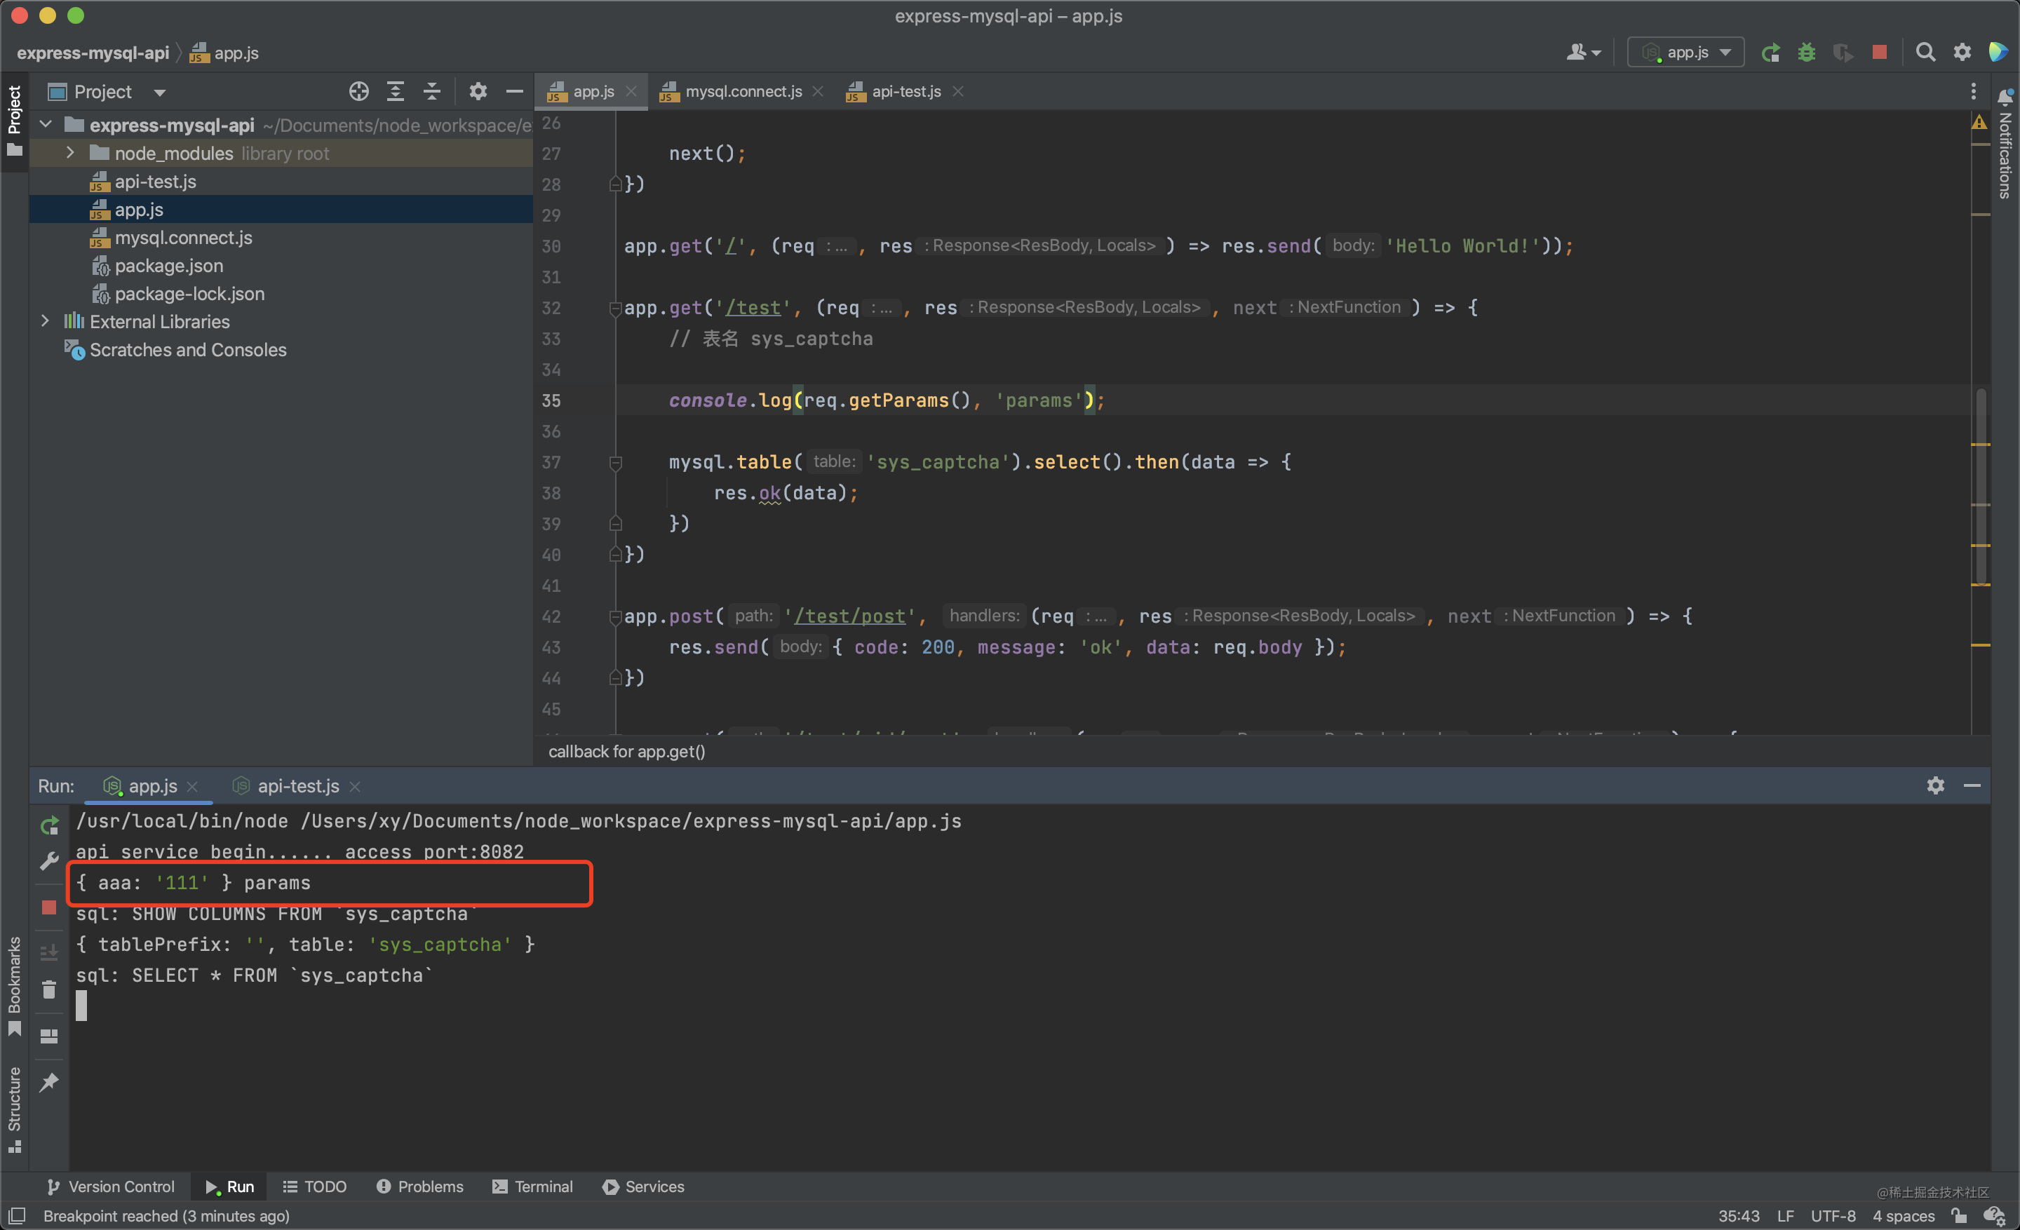
Task: Toggle the pin tab icon in Run panel
Action: point(49,1081)
